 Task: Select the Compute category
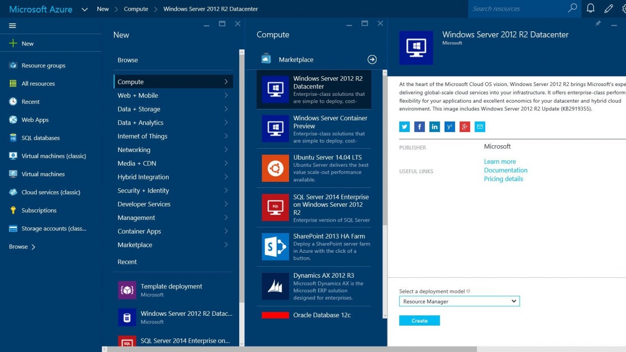pos(173,82)
